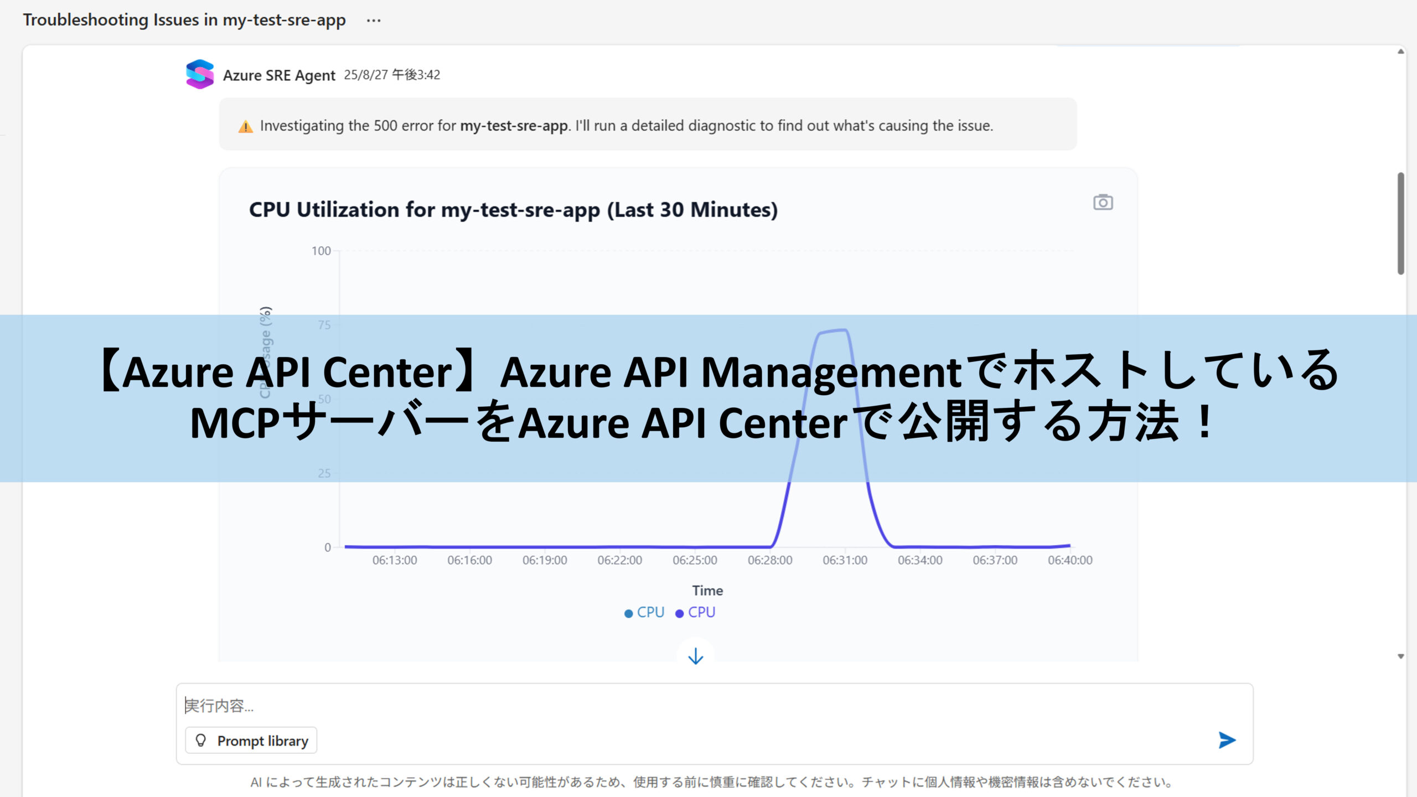Open the Prompt library

pyautogui.click(x=251, y=741)
